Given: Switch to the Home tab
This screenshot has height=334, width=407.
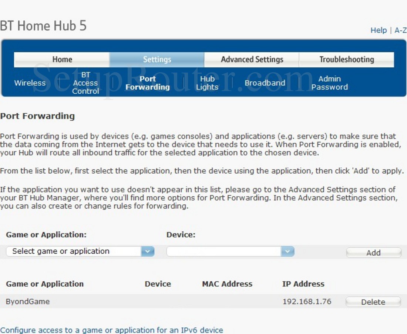Looking at the screenshot, I should (x=62, y=59).
